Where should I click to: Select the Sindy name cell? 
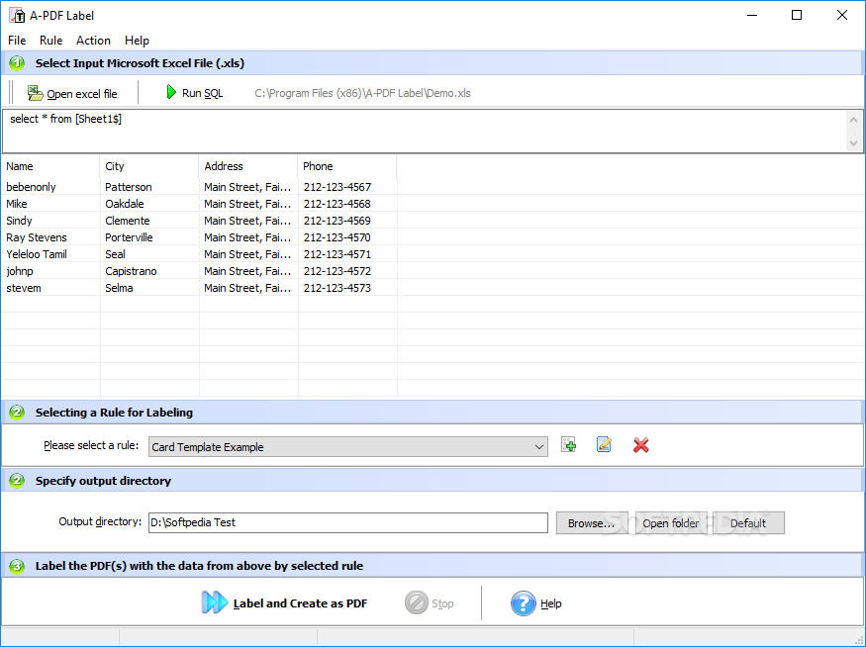(x=20, y=221)
